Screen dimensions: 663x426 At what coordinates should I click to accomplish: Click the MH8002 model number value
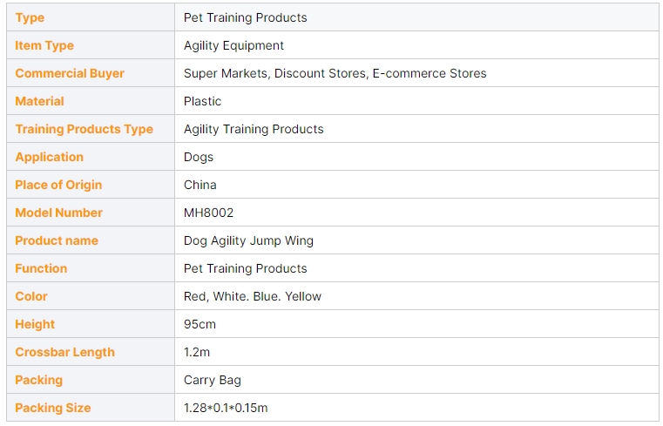[x=208, y=213]
